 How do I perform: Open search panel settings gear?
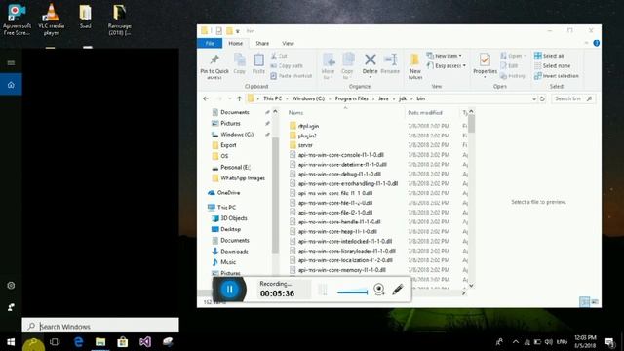point(11,286)
